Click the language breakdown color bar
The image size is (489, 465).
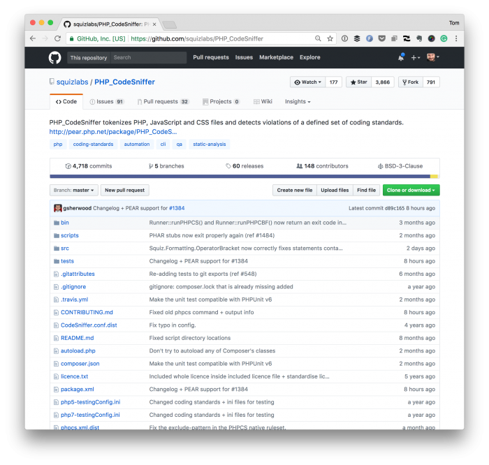point(245,177)
